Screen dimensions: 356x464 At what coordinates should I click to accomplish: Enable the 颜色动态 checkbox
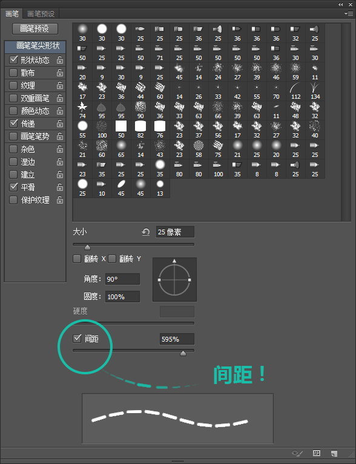tap(13, 111)
